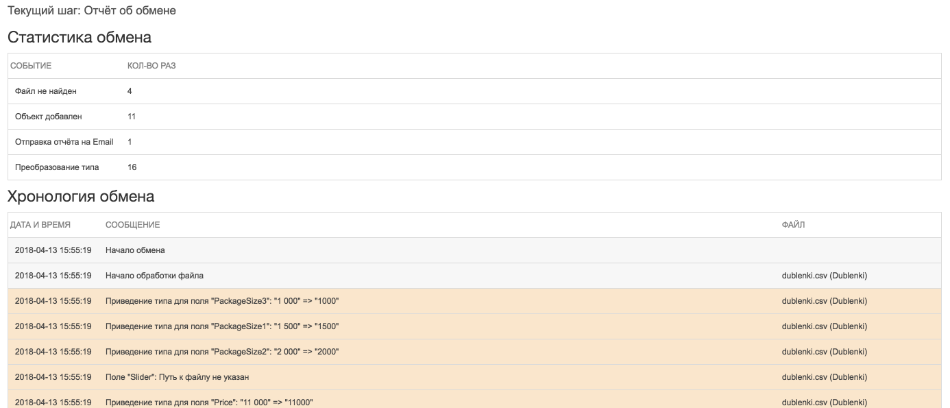The width and height of the screenshot is (950, 408).
Task: Click the PackageSize2 type conversion message
Action: coord(222,352)
